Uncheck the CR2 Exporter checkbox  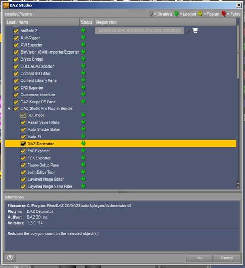coord(16,88)
